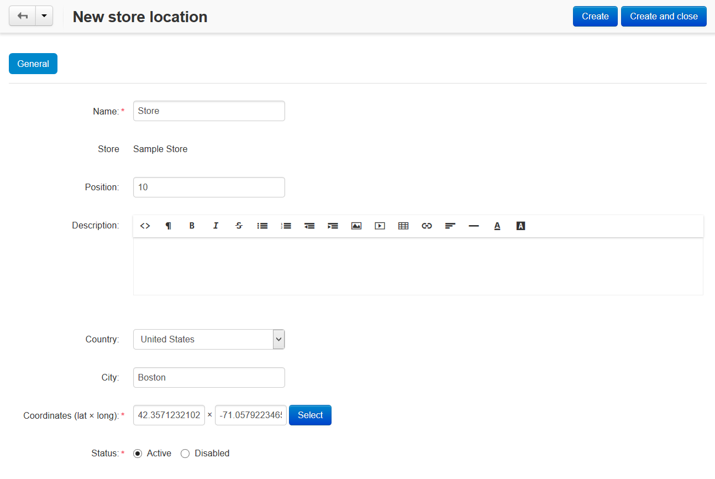Increase indent in editor
Screen dimensions: 715x479
[x=333, y=226]
